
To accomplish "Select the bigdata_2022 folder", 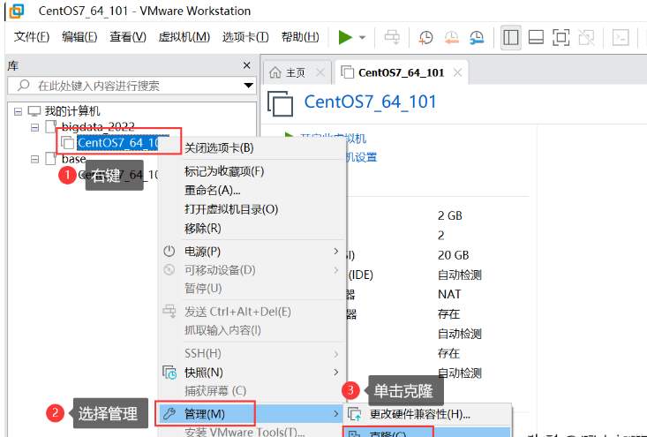I will [x=98, y=126].
